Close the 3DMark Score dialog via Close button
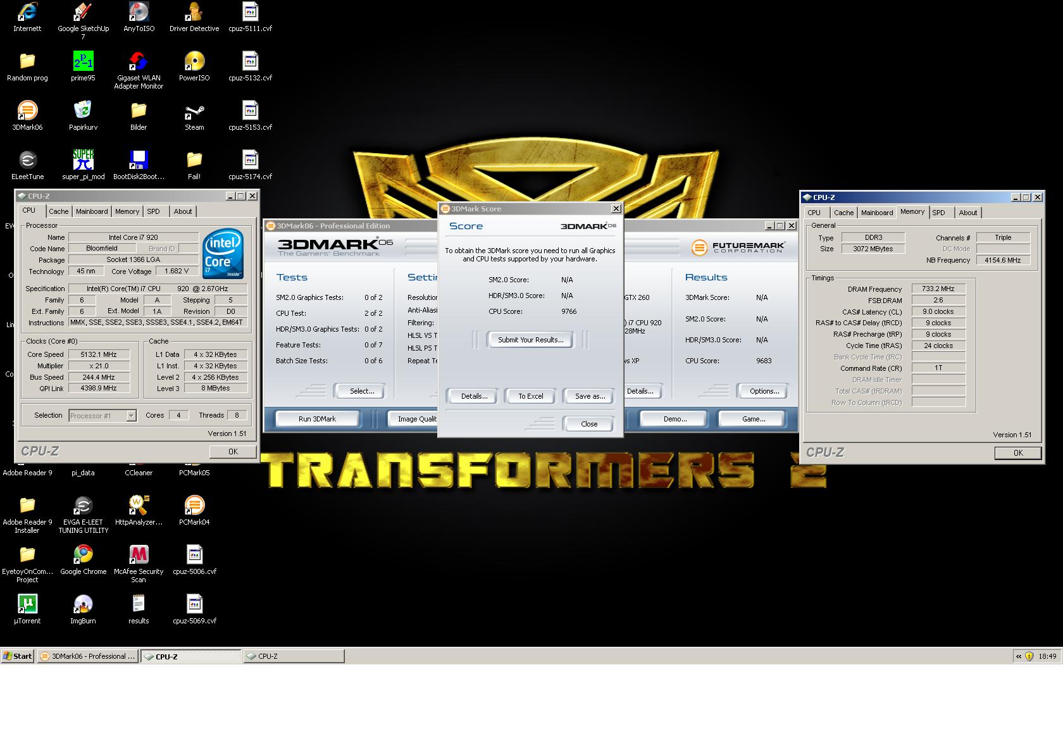The height and width of the screenshot is (729, 1063). [x=589, y=424]
